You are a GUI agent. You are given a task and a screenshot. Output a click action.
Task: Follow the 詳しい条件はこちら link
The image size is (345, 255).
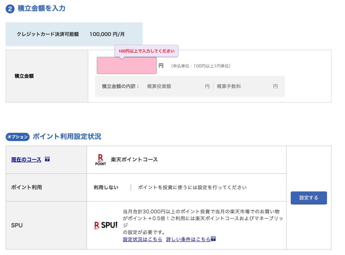(x=188, y=239)
